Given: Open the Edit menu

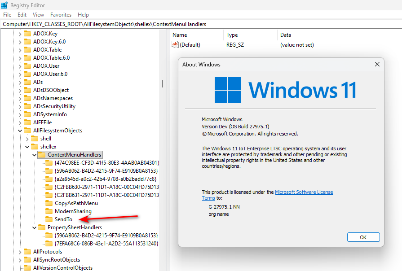Looking at the screenshot, I should pos(22,15).
